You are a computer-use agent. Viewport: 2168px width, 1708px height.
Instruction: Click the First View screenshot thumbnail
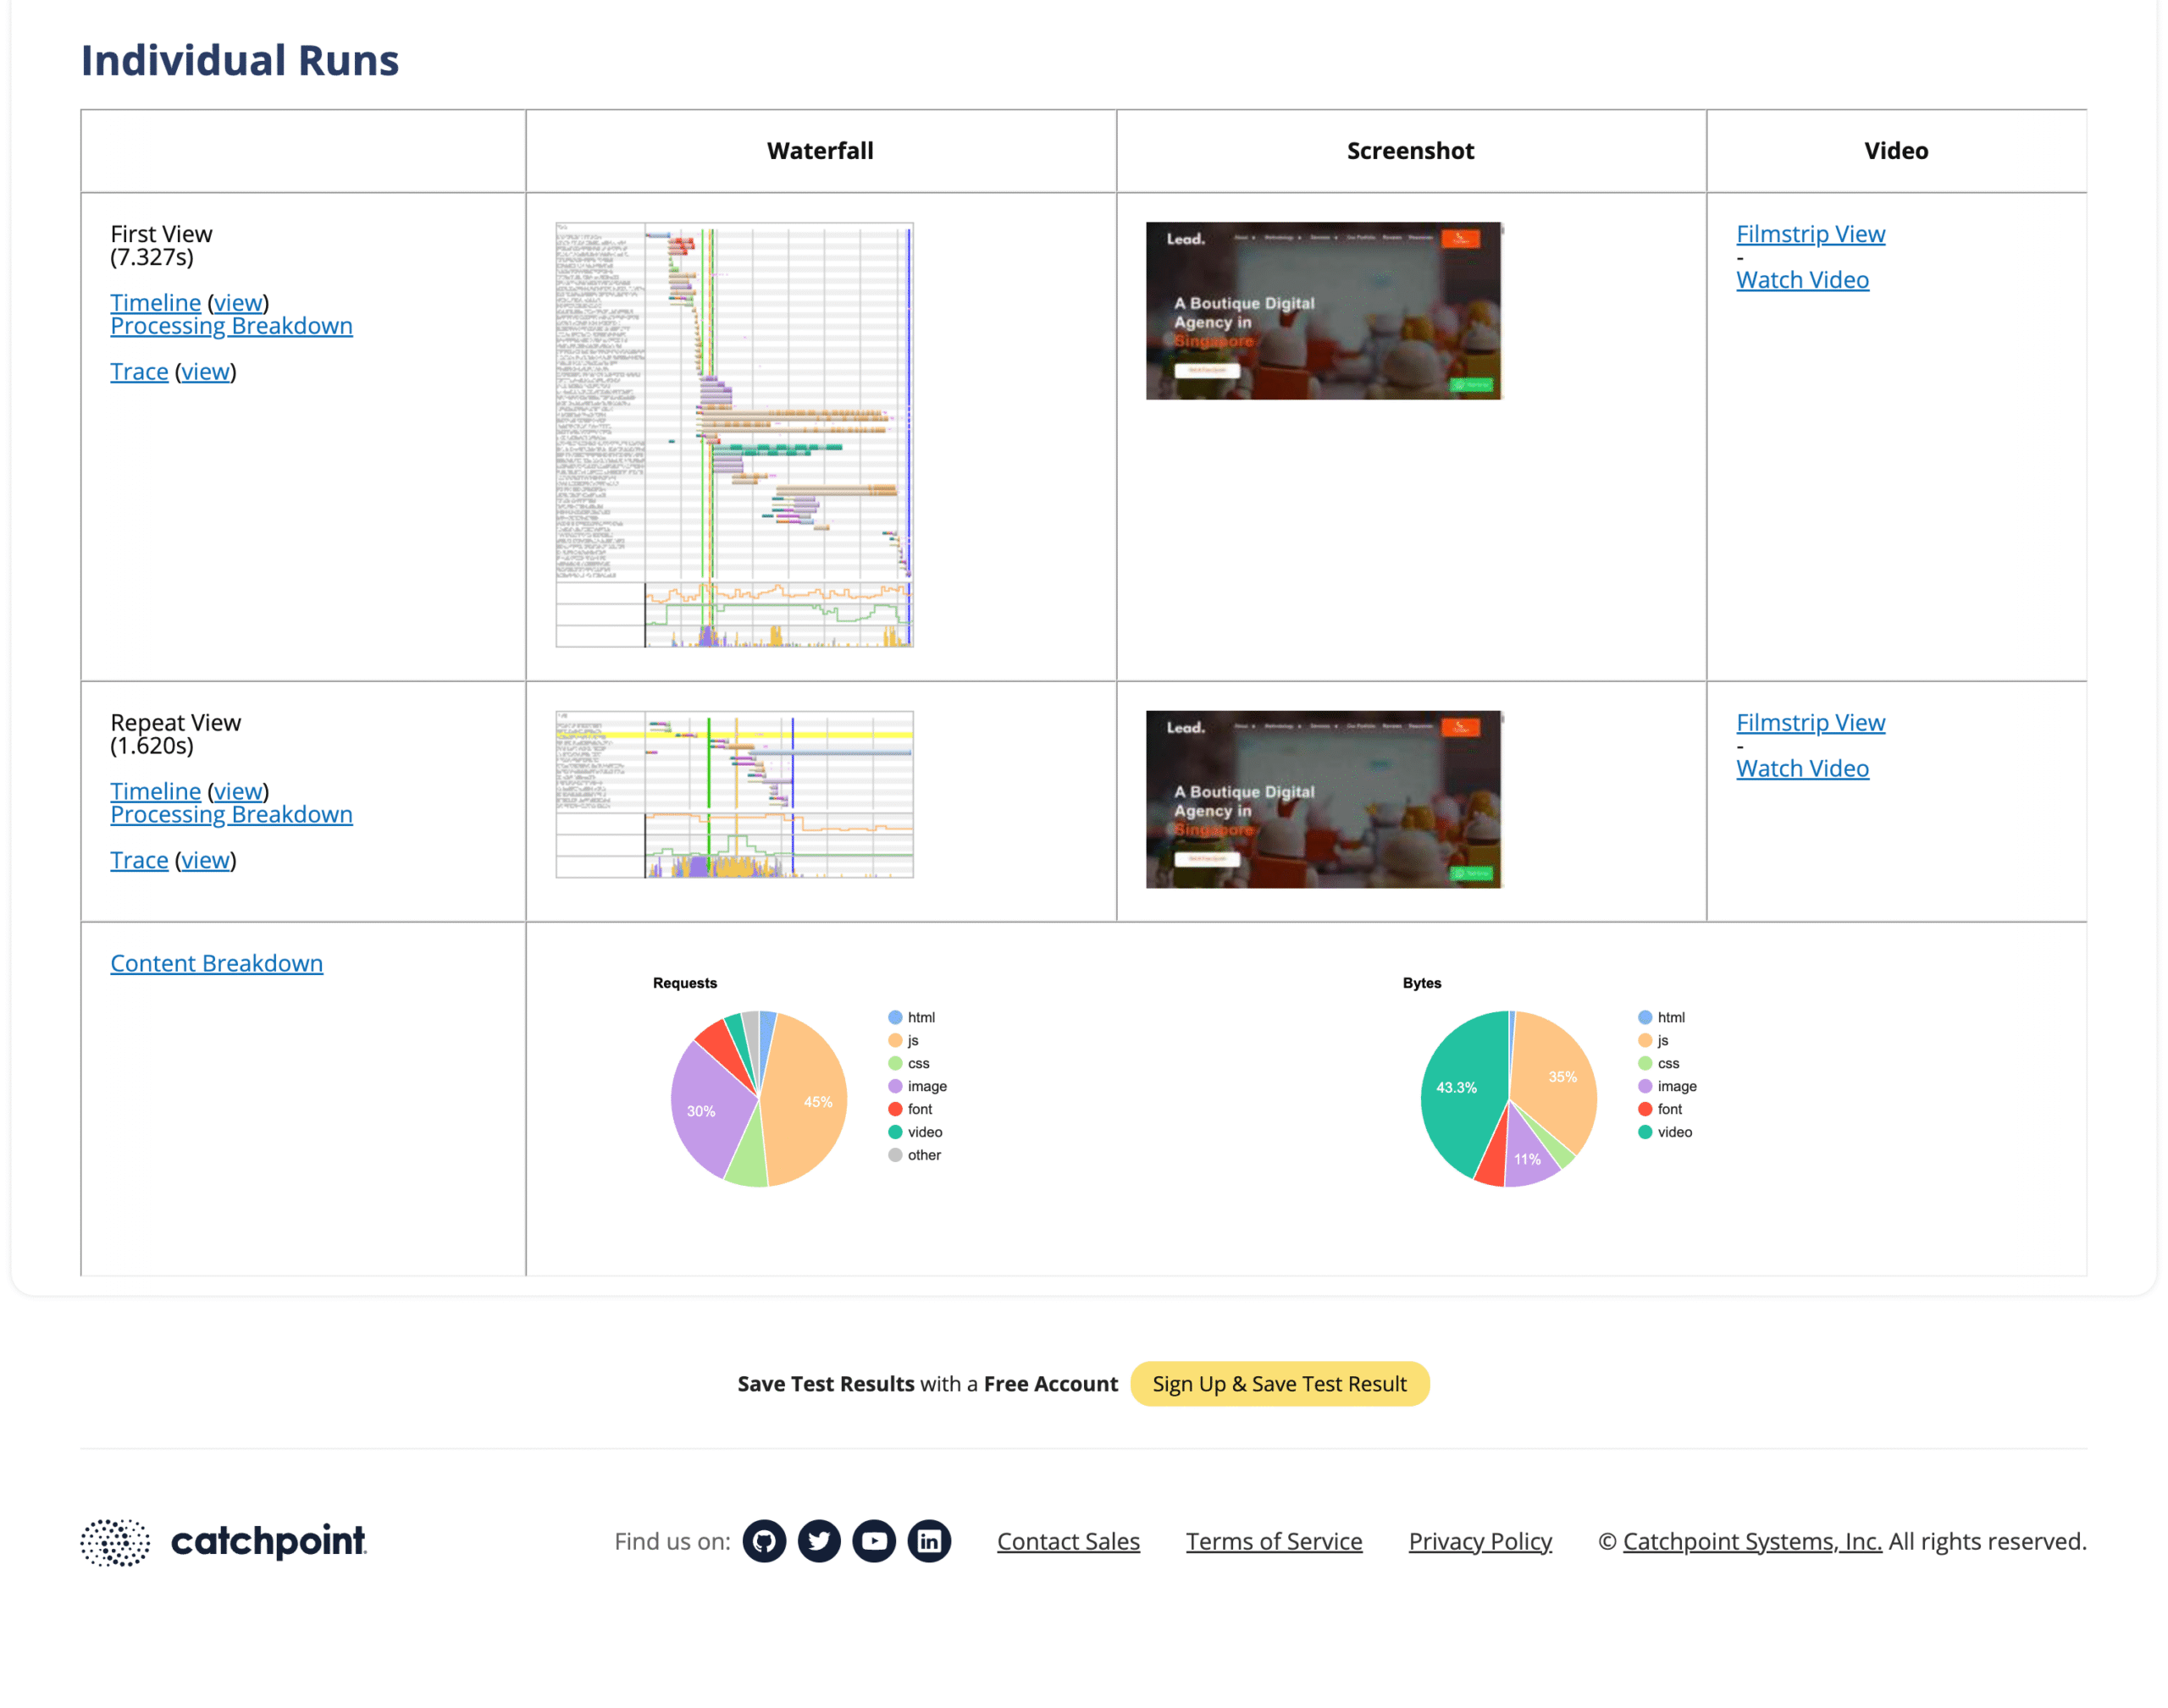coord(1323,311)
